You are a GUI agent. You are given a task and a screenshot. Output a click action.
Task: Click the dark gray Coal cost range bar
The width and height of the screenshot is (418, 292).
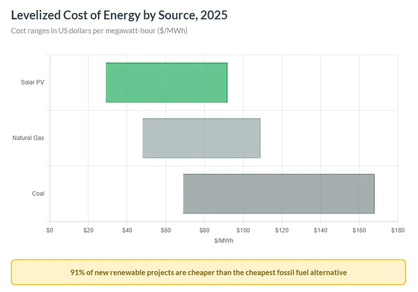pyautogui.click(x=279, y=194)
